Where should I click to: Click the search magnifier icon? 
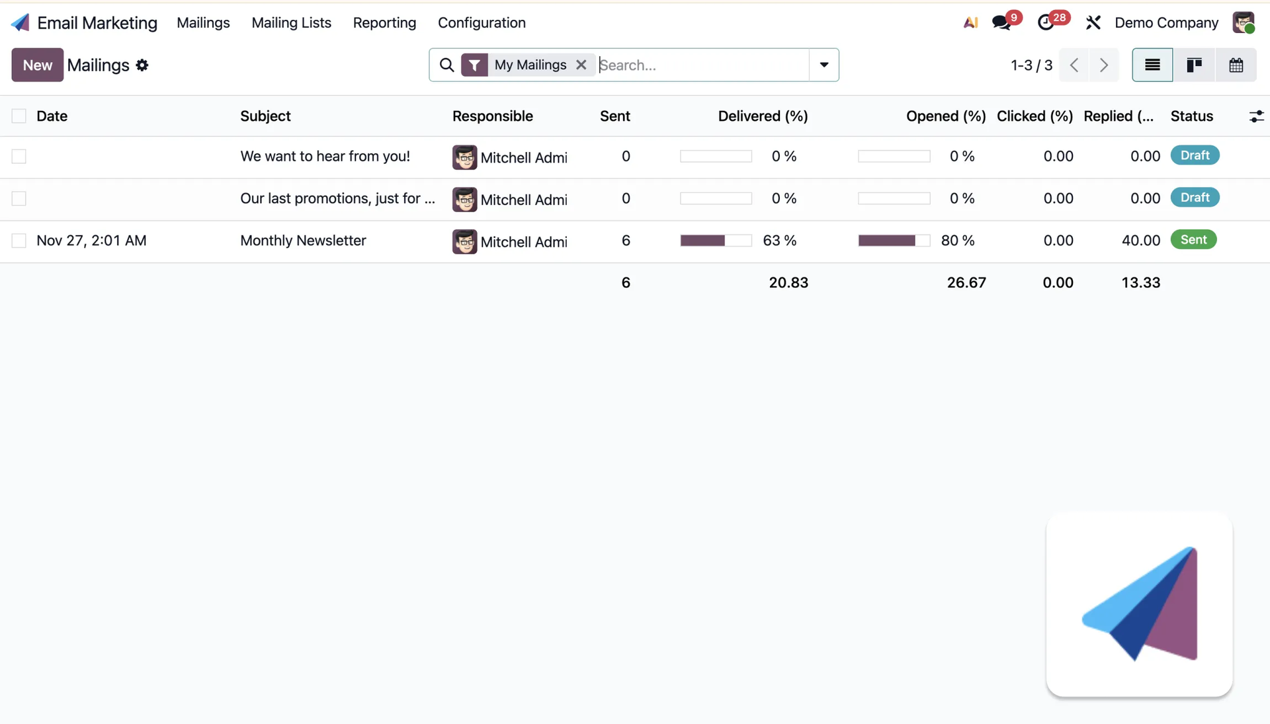click(x=447, y=65)
